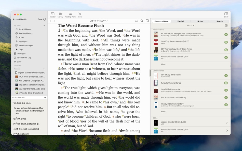Image resolution: width=242 pixels, height=151 pixels.
Task: Pop out the Resource Guide panel icon
Action: tap(226, 25)
